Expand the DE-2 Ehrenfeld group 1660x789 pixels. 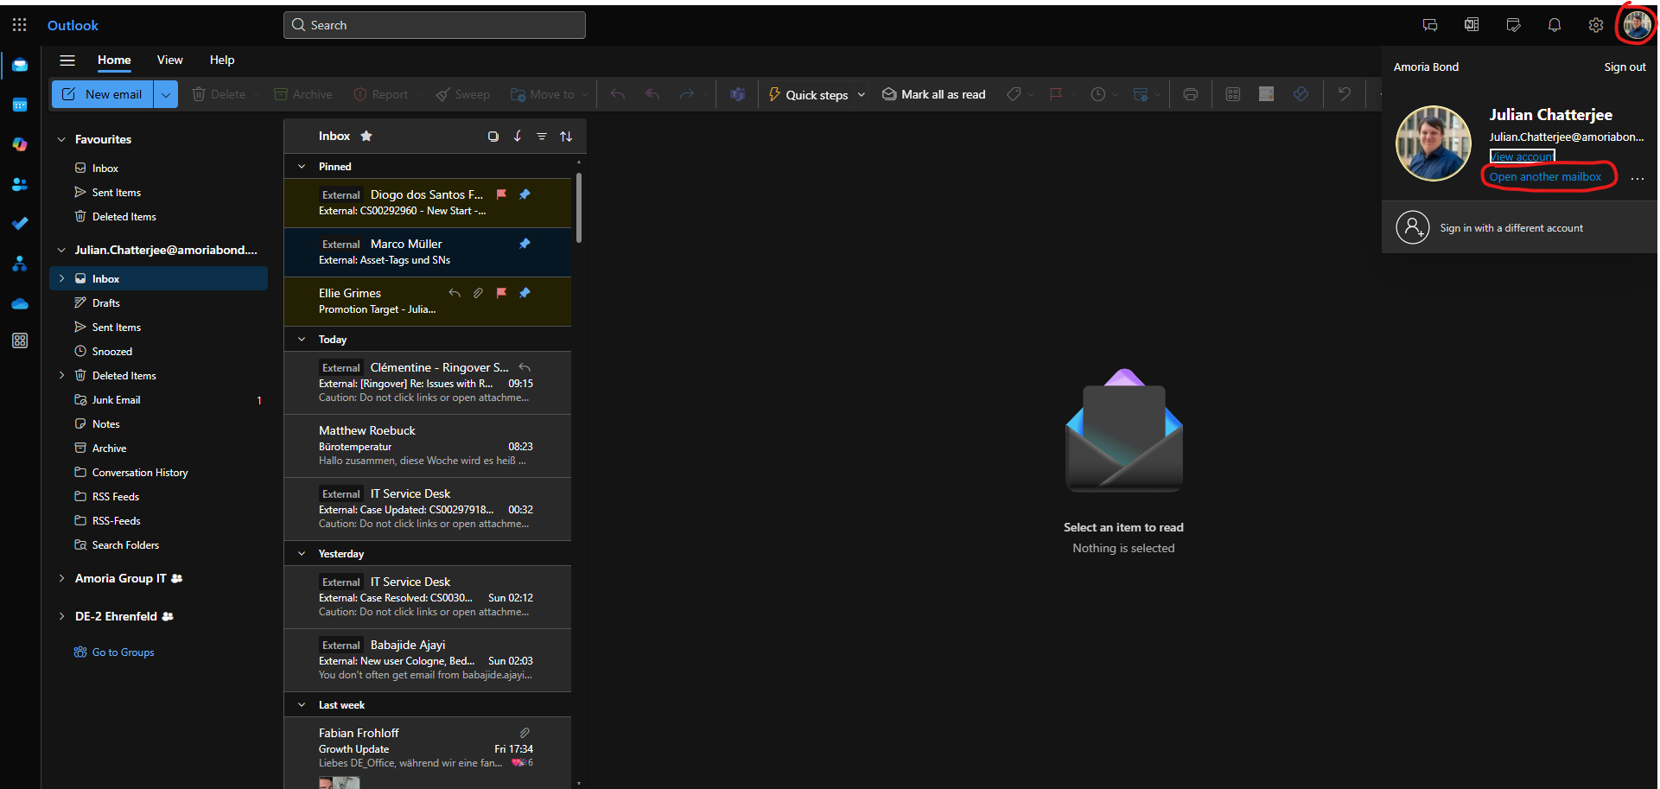pyautogui.click(x=61, y=616)
